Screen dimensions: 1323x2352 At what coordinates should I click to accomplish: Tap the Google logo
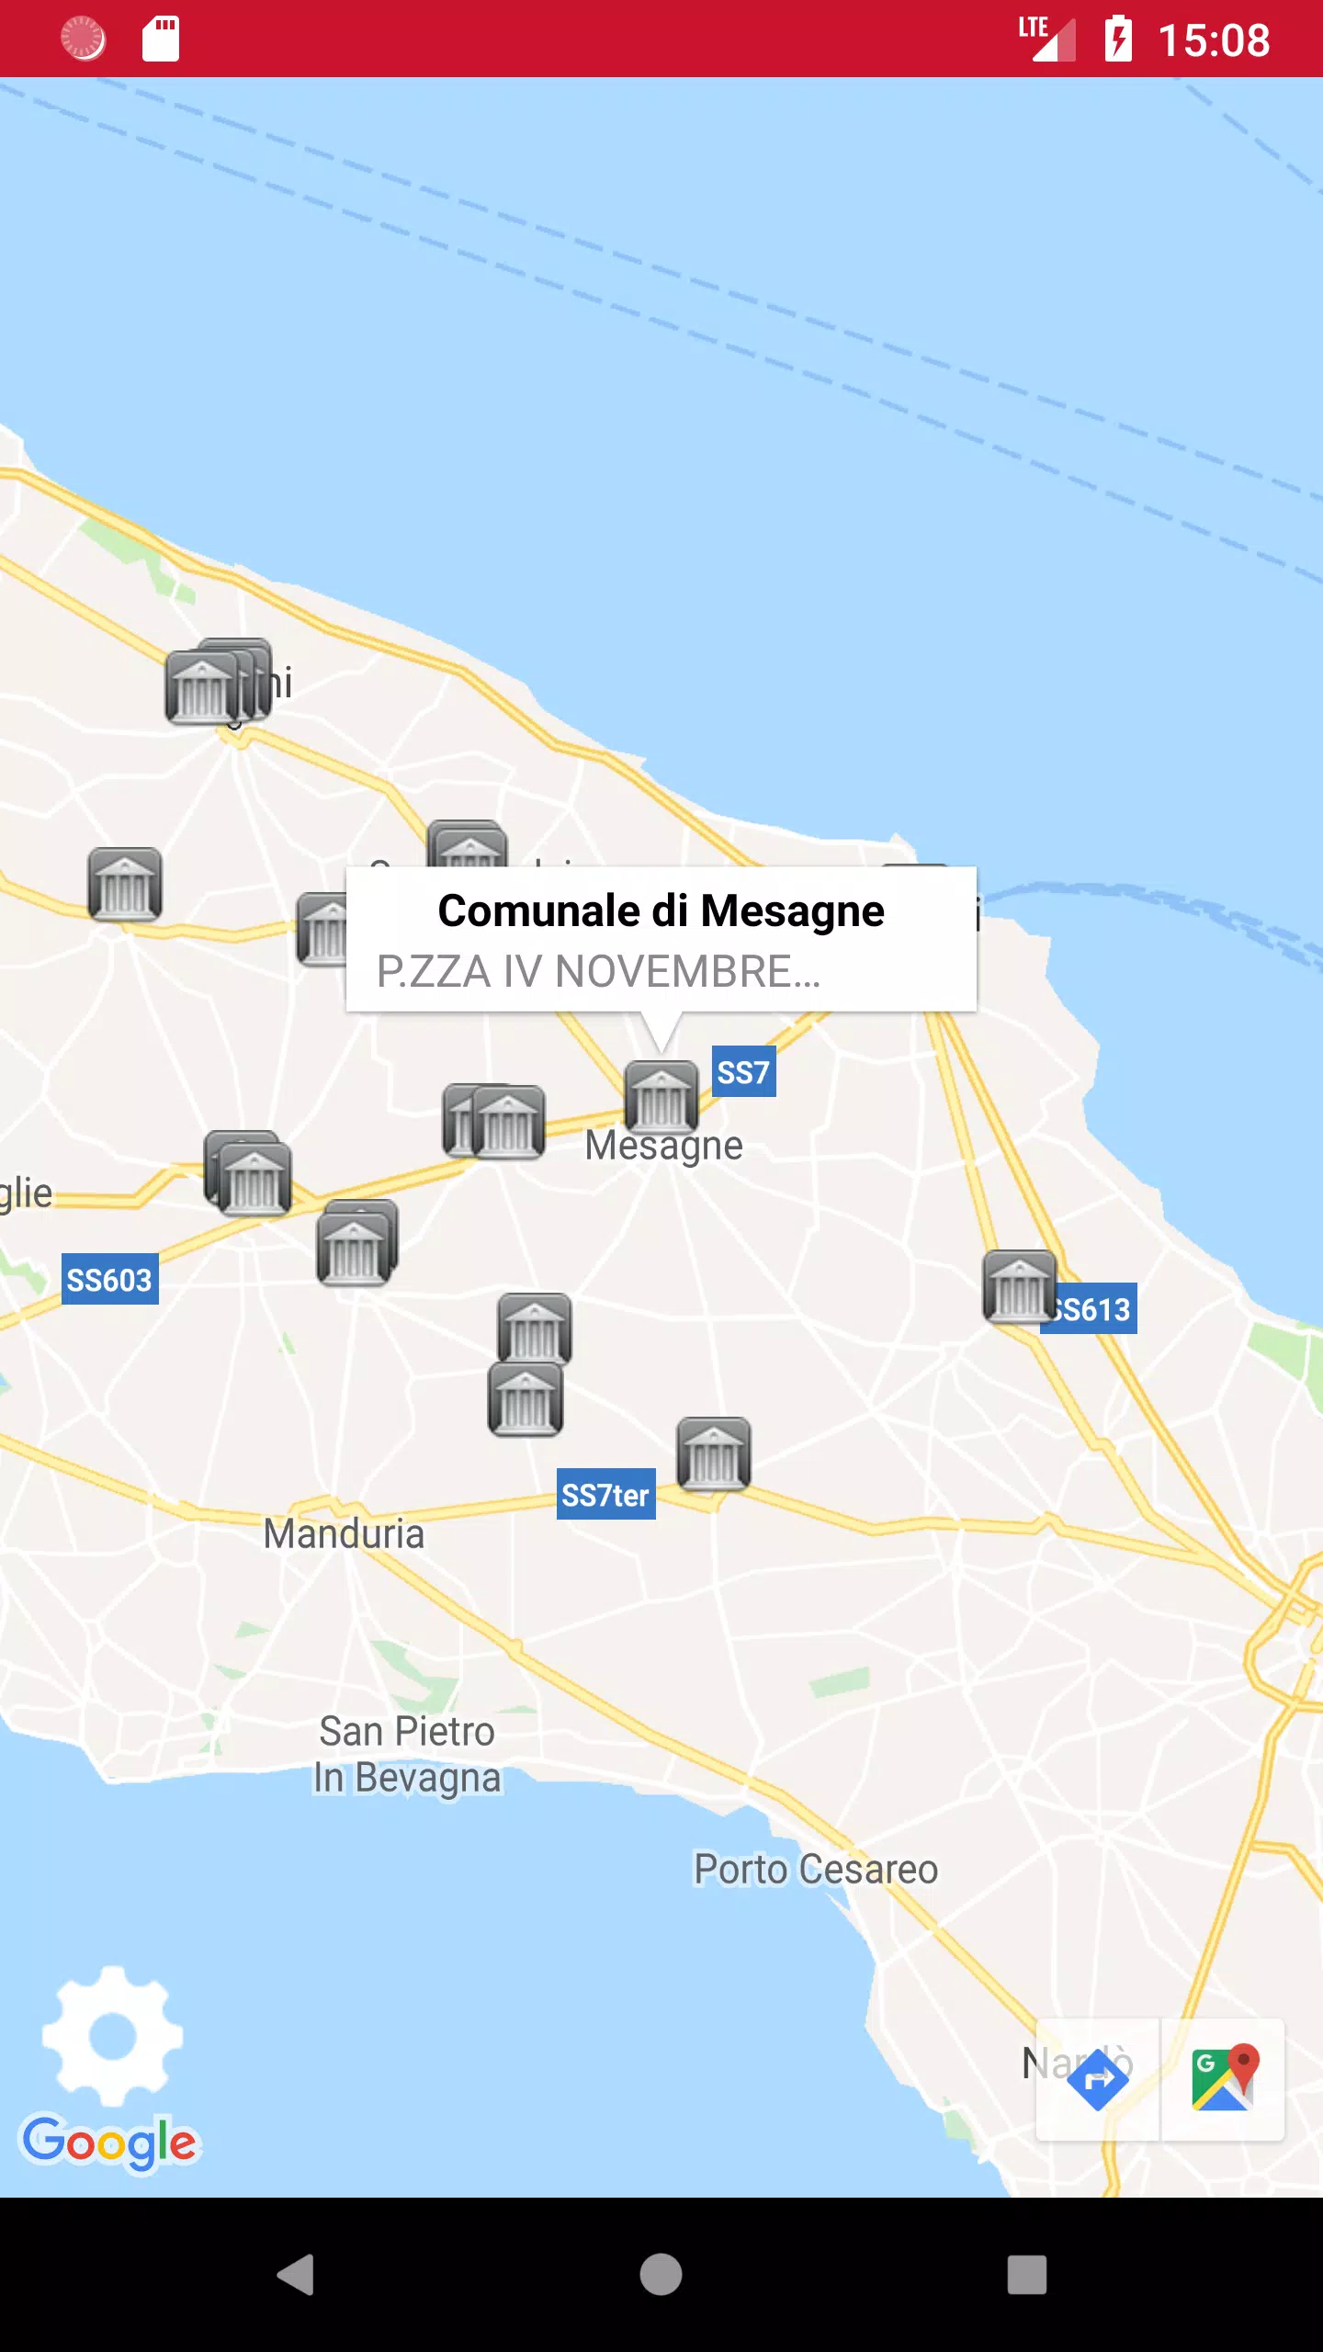[109, 2143]
